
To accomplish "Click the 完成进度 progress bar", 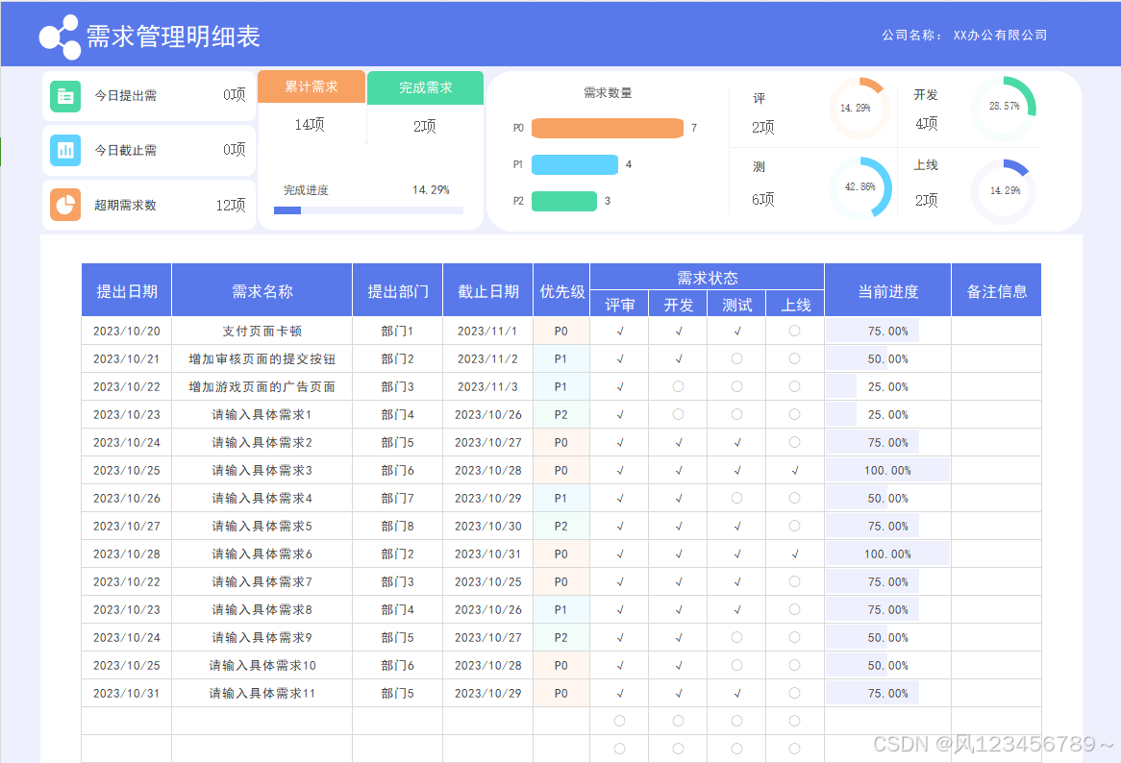I will tap(369, 210).
